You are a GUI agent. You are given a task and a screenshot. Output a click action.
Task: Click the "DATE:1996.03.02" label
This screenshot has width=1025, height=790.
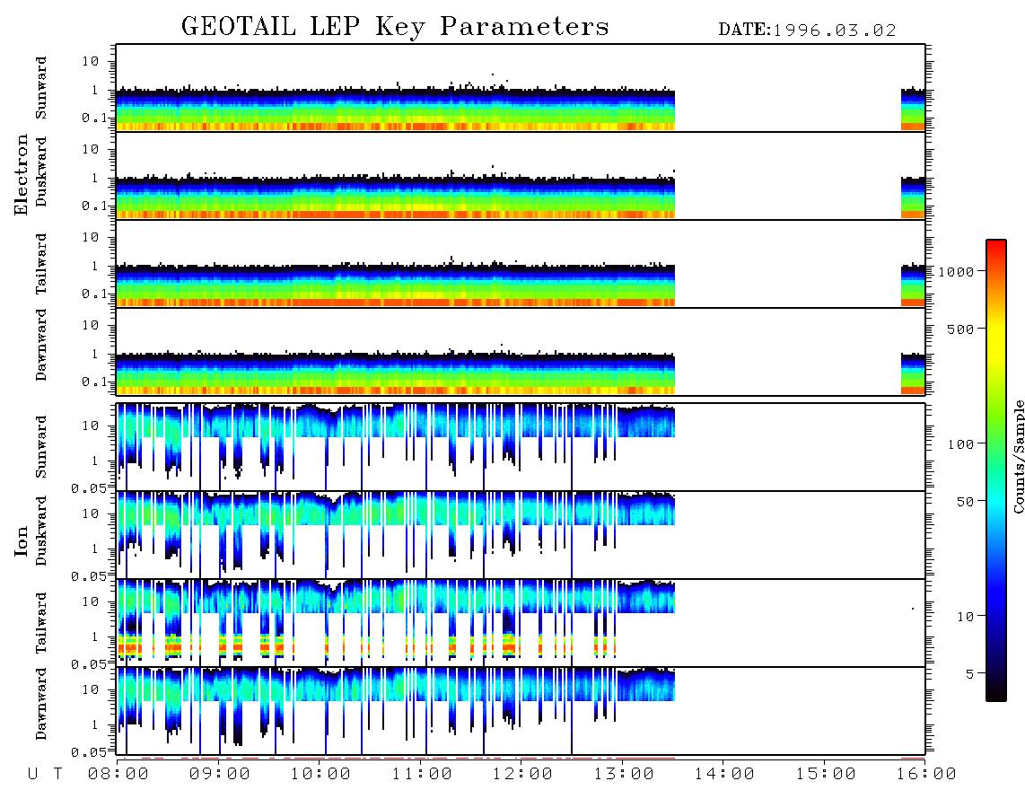point(807,31)
